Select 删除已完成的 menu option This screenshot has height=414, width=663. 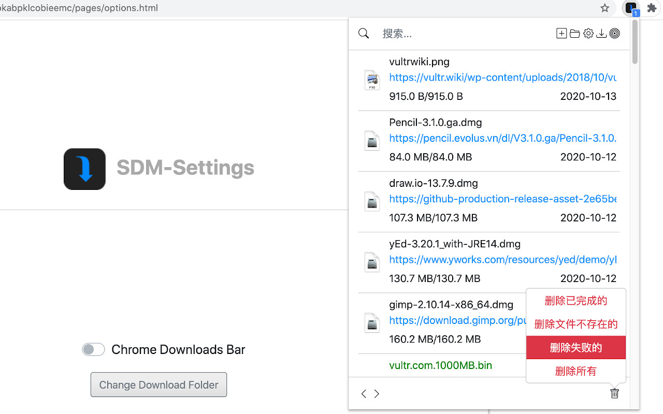pos(576,301)
